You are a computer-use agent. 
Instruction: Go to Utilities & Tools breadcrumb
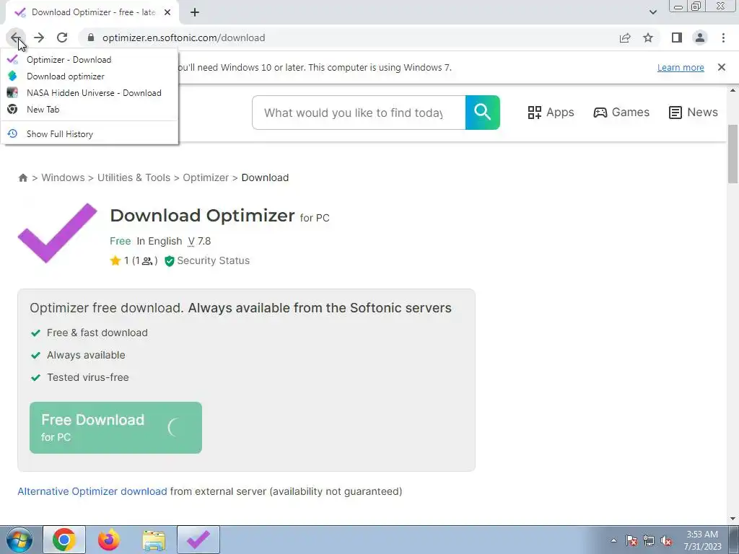click(x=134, y=177)
